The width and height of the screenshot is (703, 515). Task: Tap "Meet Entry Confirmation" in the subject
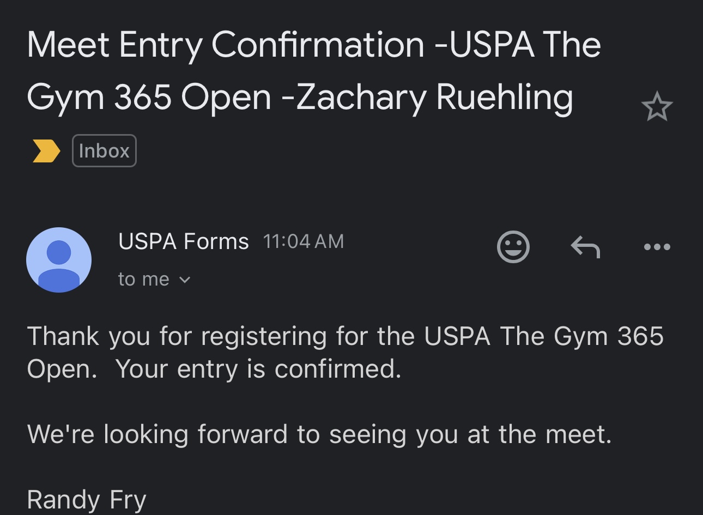[x=226, y=45]
